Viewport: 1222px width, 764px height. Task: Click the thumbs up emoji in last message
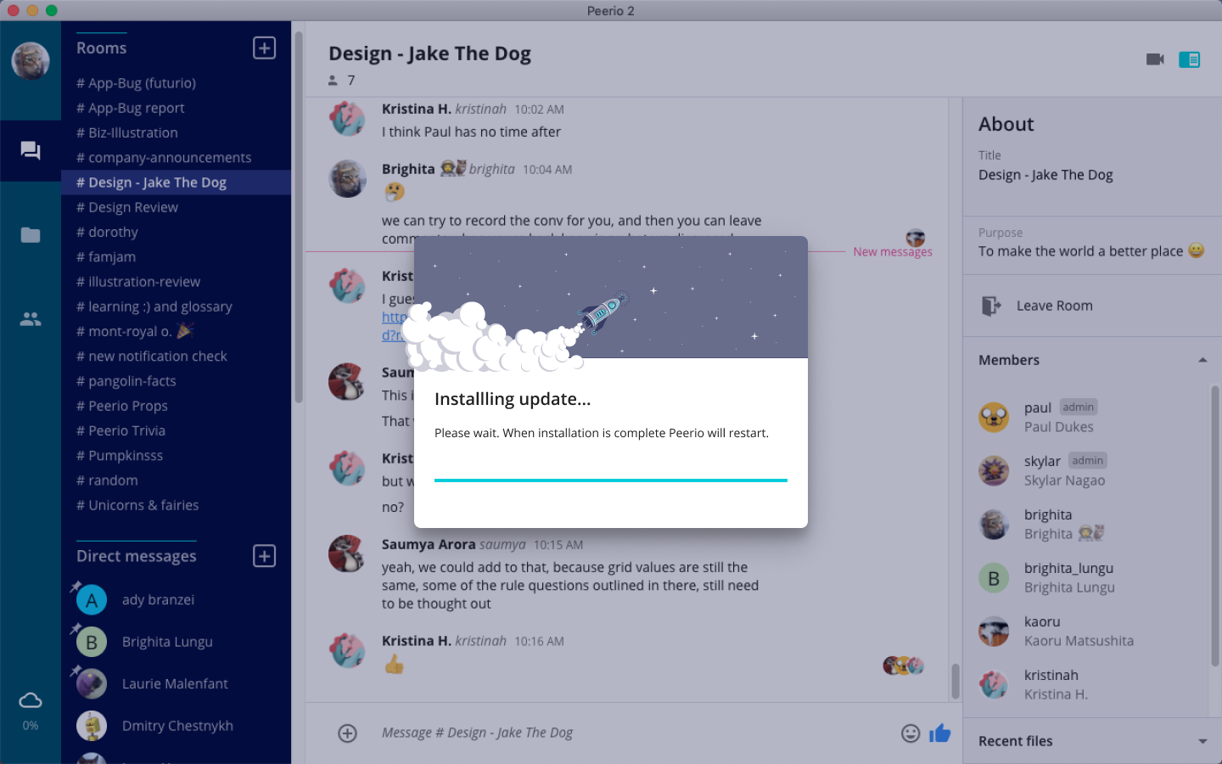(395, 665)
